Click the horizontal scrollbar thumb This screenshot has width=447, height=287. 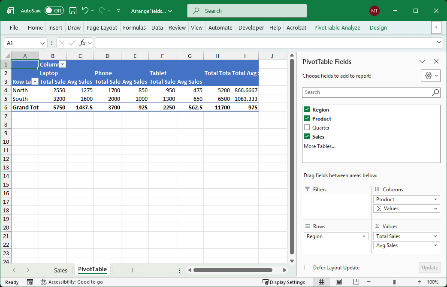click(233, 270)
